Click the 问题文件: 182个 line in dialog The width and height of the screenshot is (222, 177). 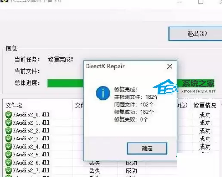(134, 104)
